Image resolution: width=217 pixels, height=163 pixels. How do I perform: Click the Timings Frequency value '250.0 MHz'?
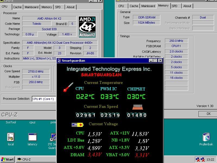click(x=176, y=41)
